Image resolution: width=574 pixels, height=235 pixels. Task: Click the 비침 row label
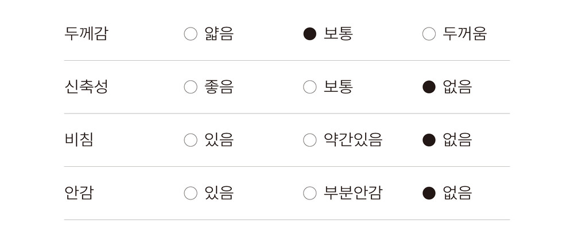coord(79,140)
